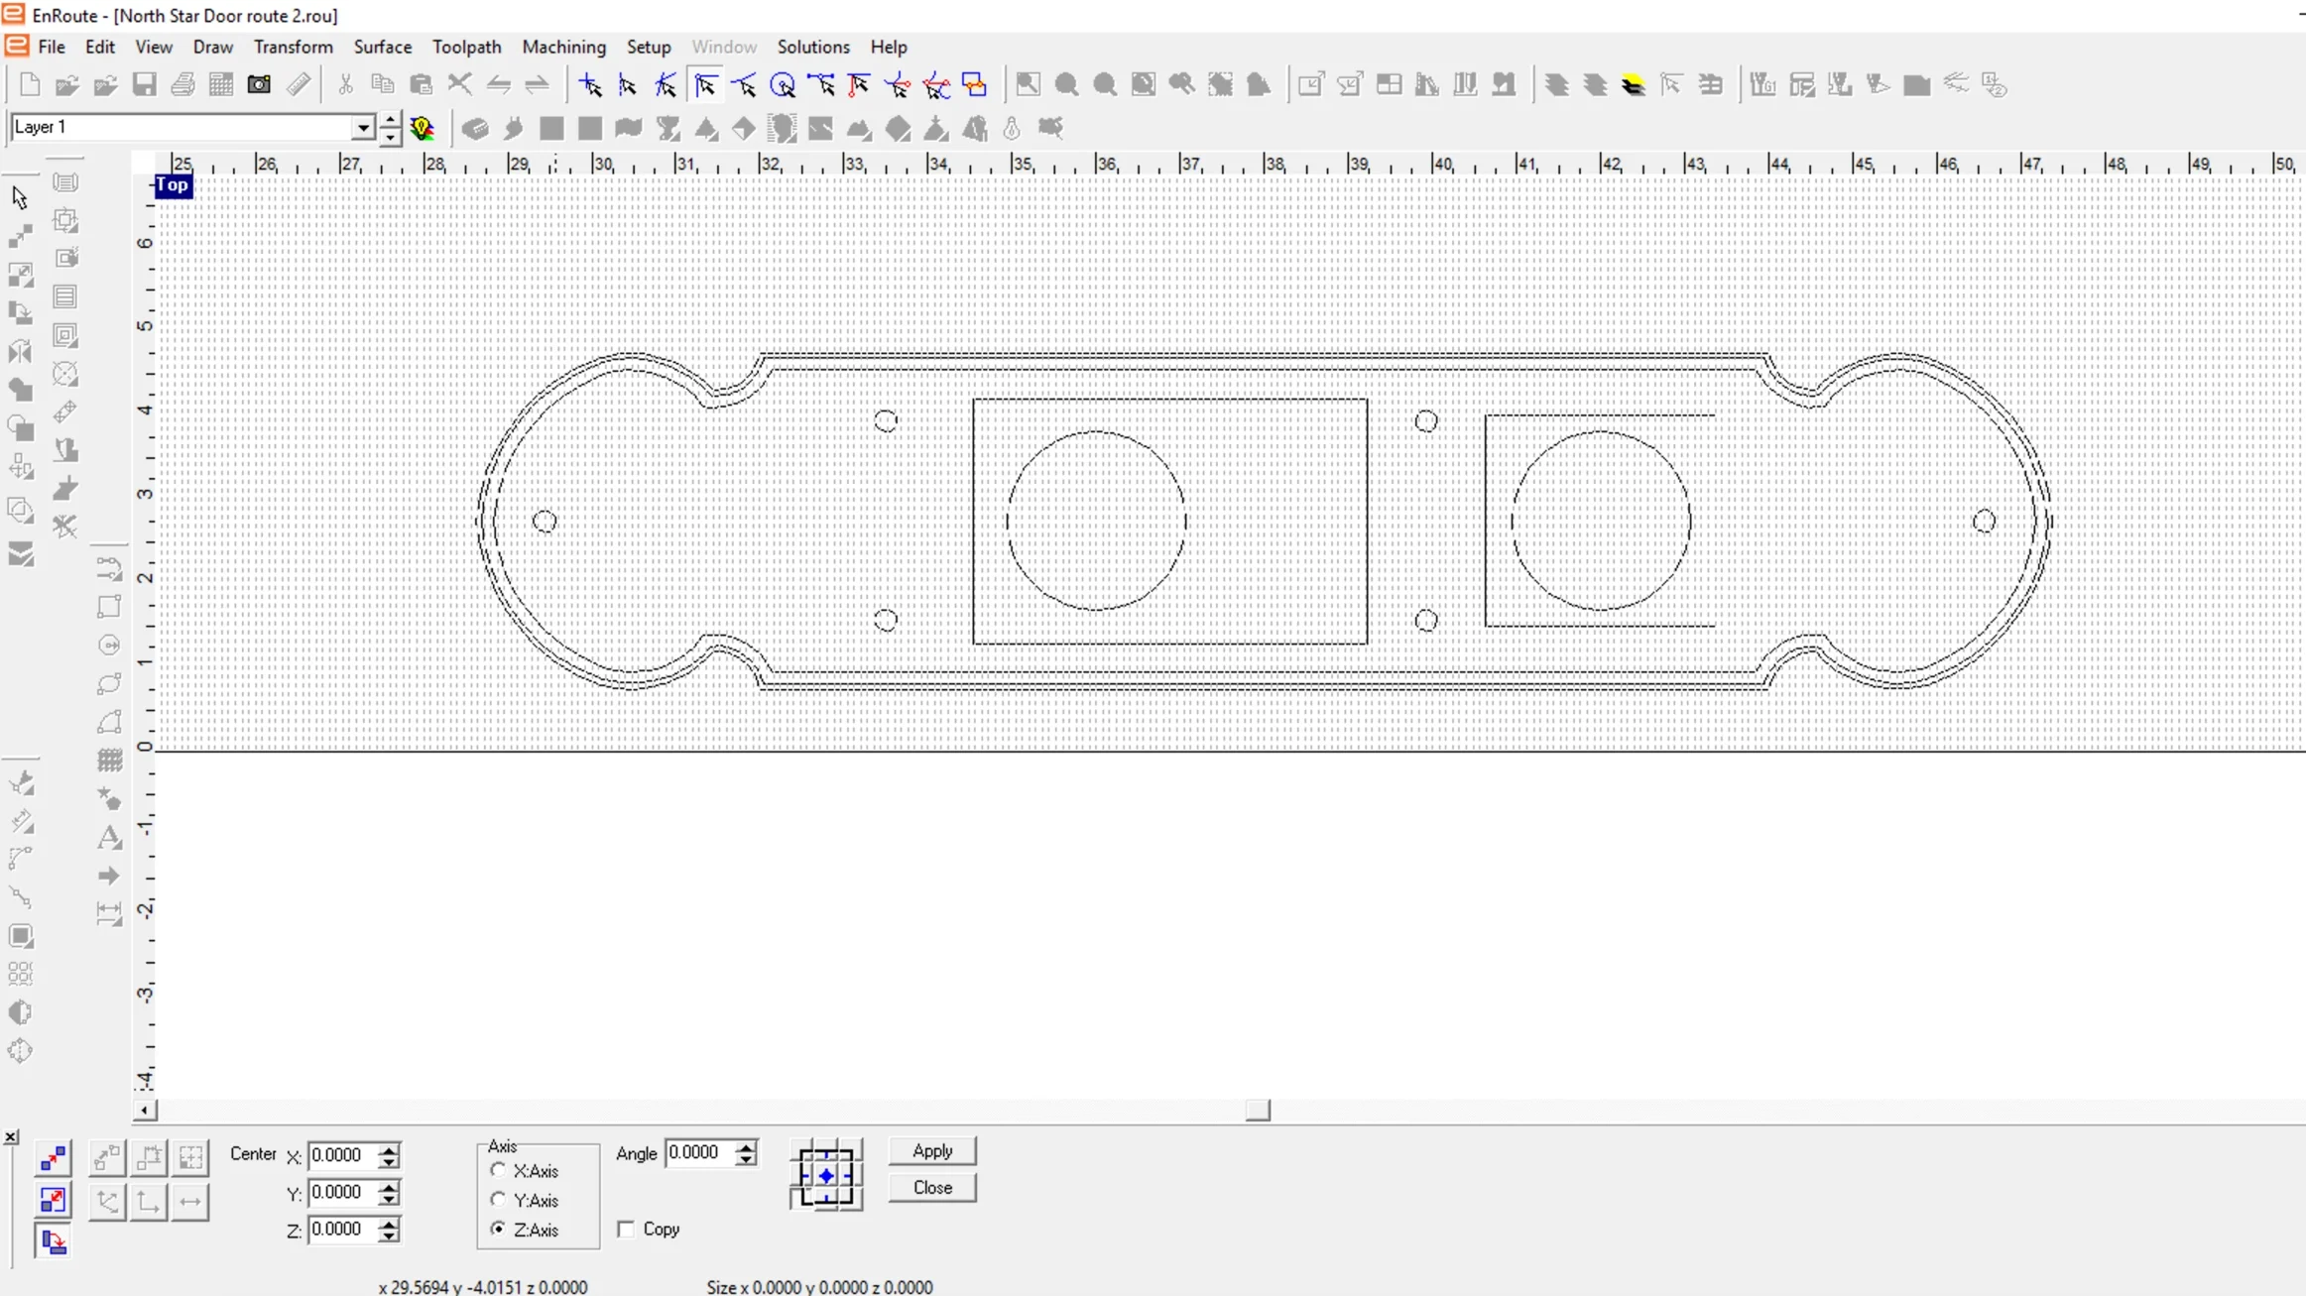Click the new file icon
This screenshot has width=2306, height=1296.
click(x=30, y=85)
